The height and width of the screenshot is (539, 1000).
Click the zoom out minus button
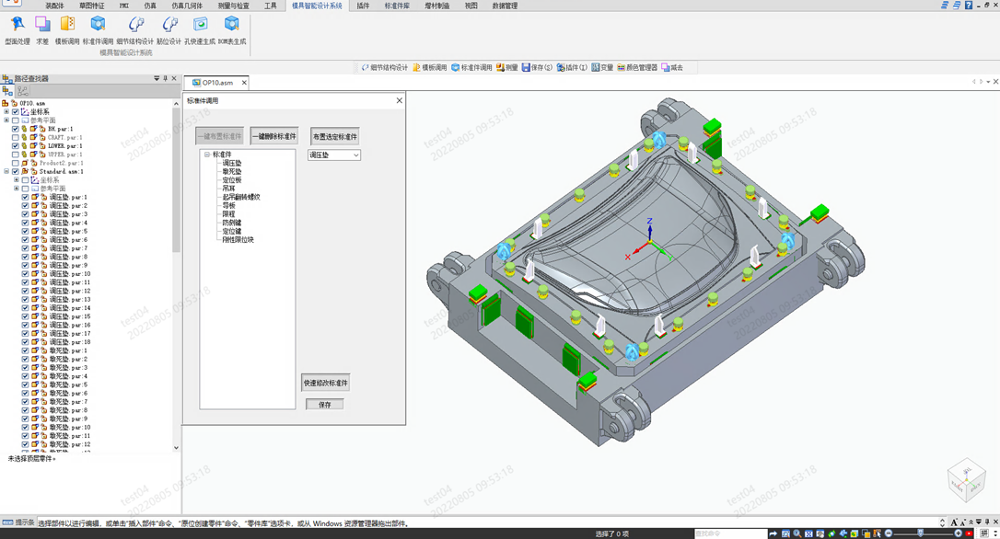tap(889, 533)
